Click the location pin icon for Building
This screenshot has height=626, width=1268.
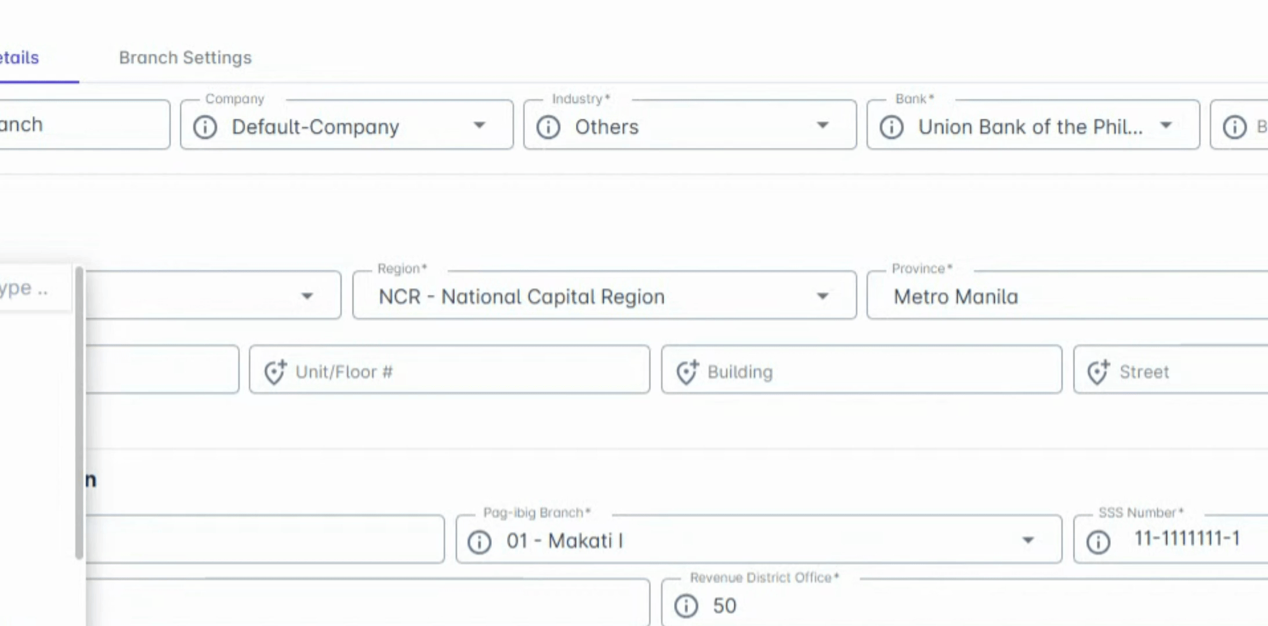pyautogui.click(x=687, y=372)
